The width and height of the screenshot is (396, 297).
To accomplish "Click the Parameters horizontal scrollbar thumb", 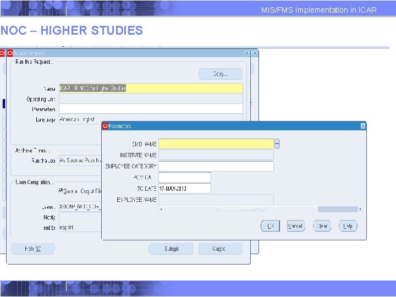I will click(x=338, y=209).
